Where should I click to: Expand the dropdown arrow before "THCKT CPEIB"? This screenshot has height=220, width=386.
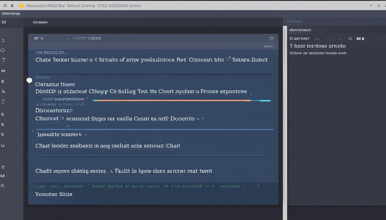tap(68, 38)
